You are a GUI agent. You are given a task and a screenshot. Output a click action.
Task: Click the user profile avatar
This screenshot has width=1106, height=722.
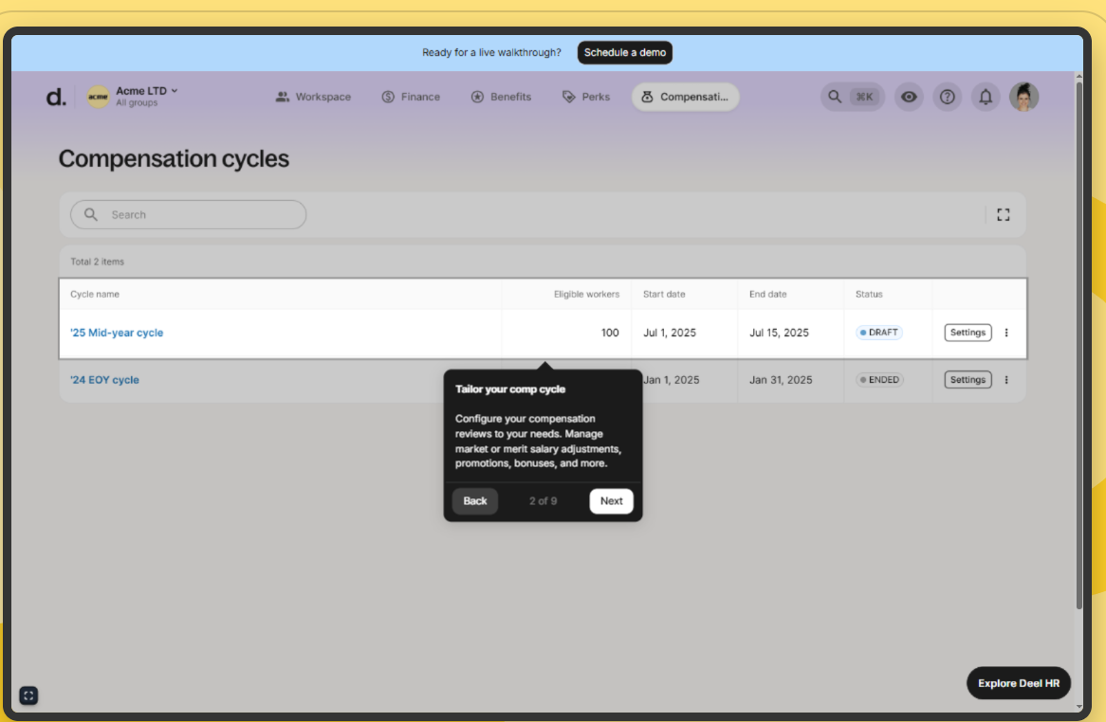point(1023,97)
